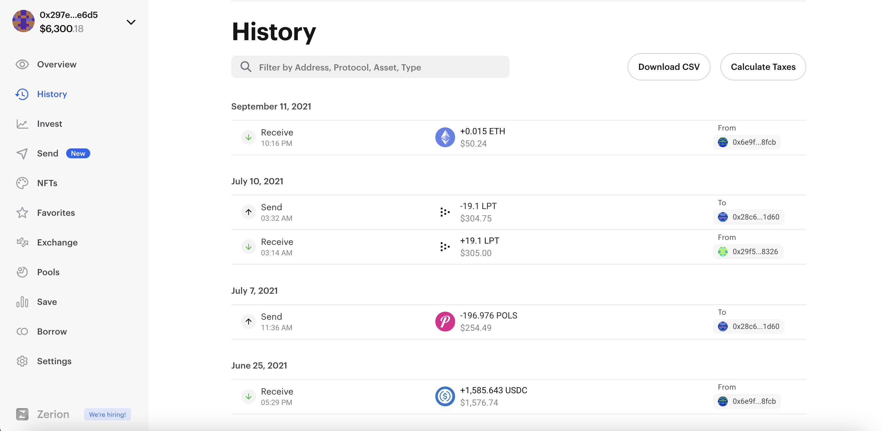Click receive arrow icon for +19.1 LPT
The width and height of the screenshot is (883, 431).
249,247
